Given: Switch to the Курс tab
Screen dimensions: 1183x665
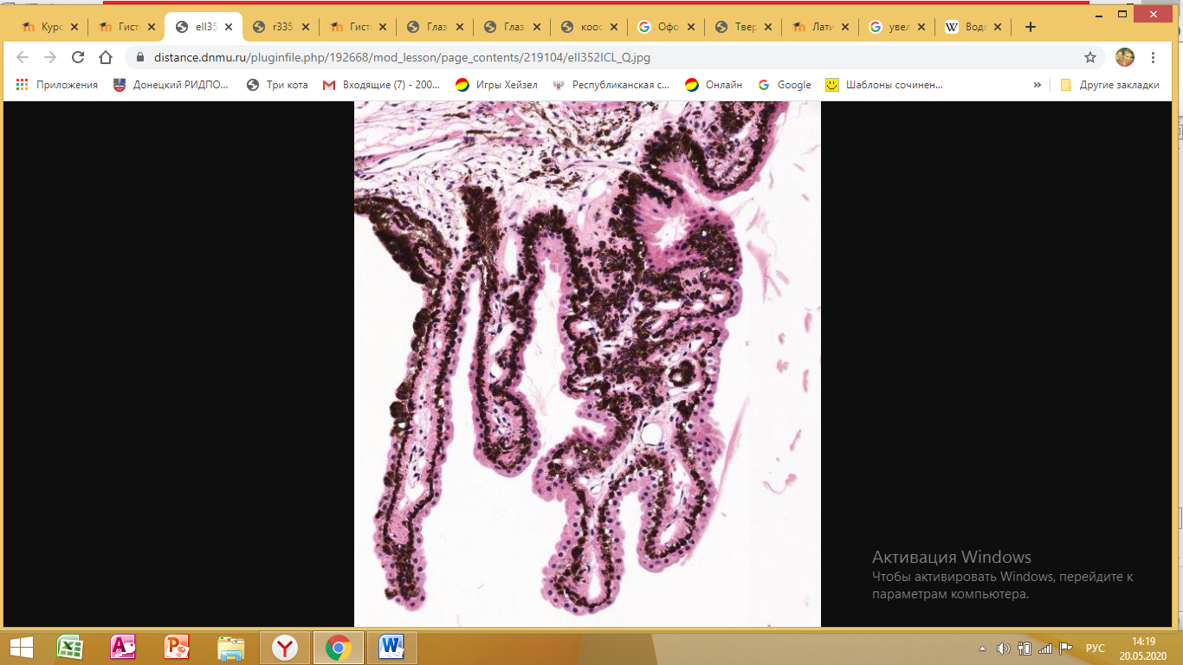Looking at the screenshot, I should (48, 27).
